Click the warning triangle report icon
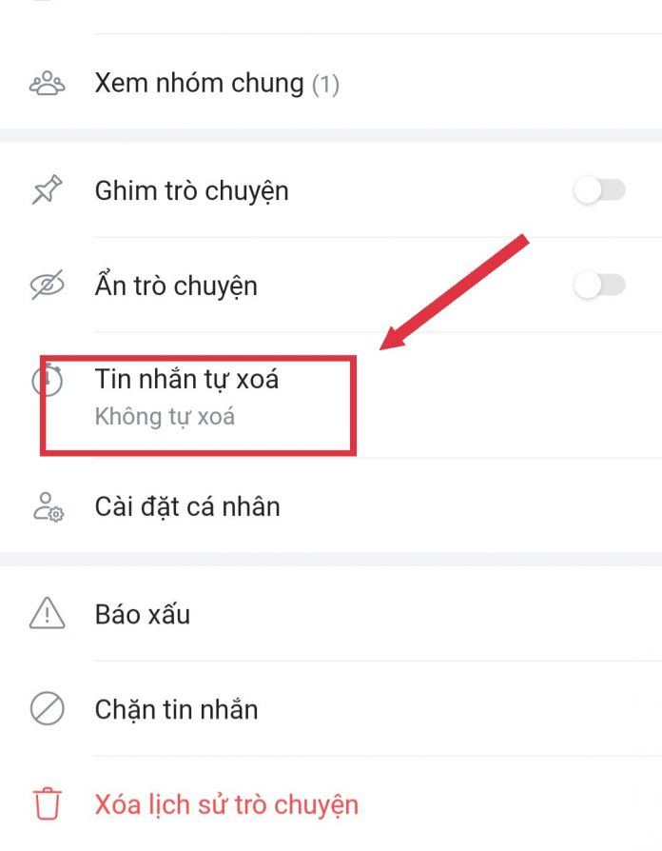 48,613
